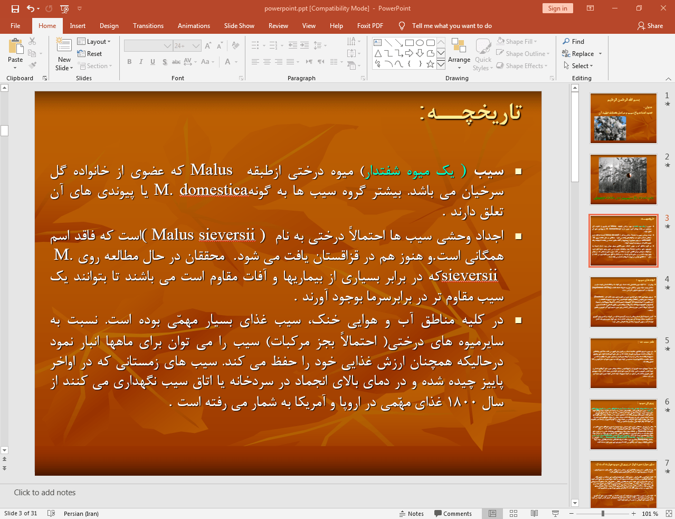The width and height of the screenshot is (675, 519).
Task: Switch to the Review tab
Action: 278,26
